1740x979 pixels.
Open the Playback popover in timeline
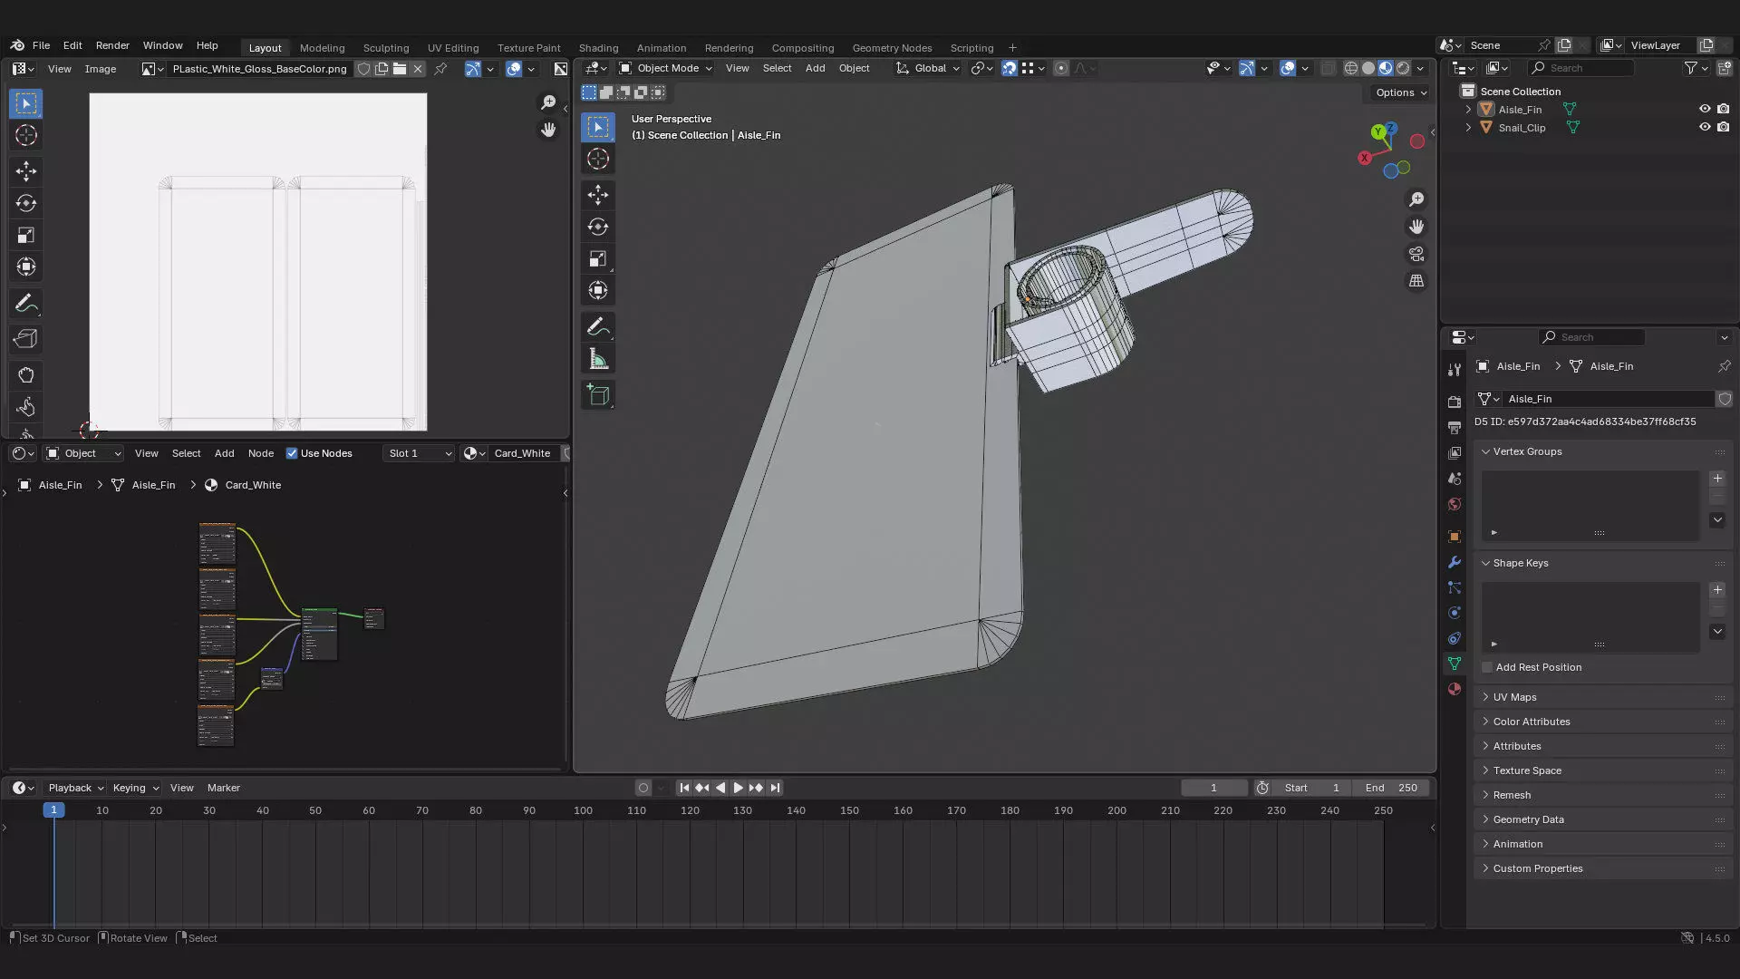click(76, 788)
